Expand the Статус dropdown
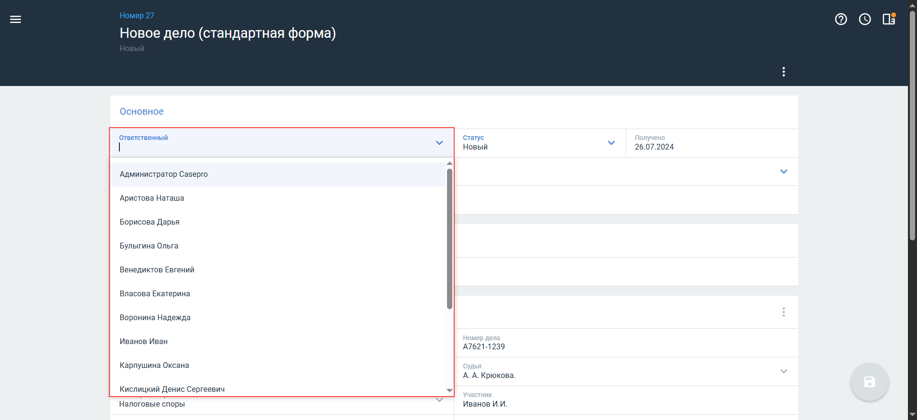The height and width of the screenshot is (420, 917). pos(611,143)
